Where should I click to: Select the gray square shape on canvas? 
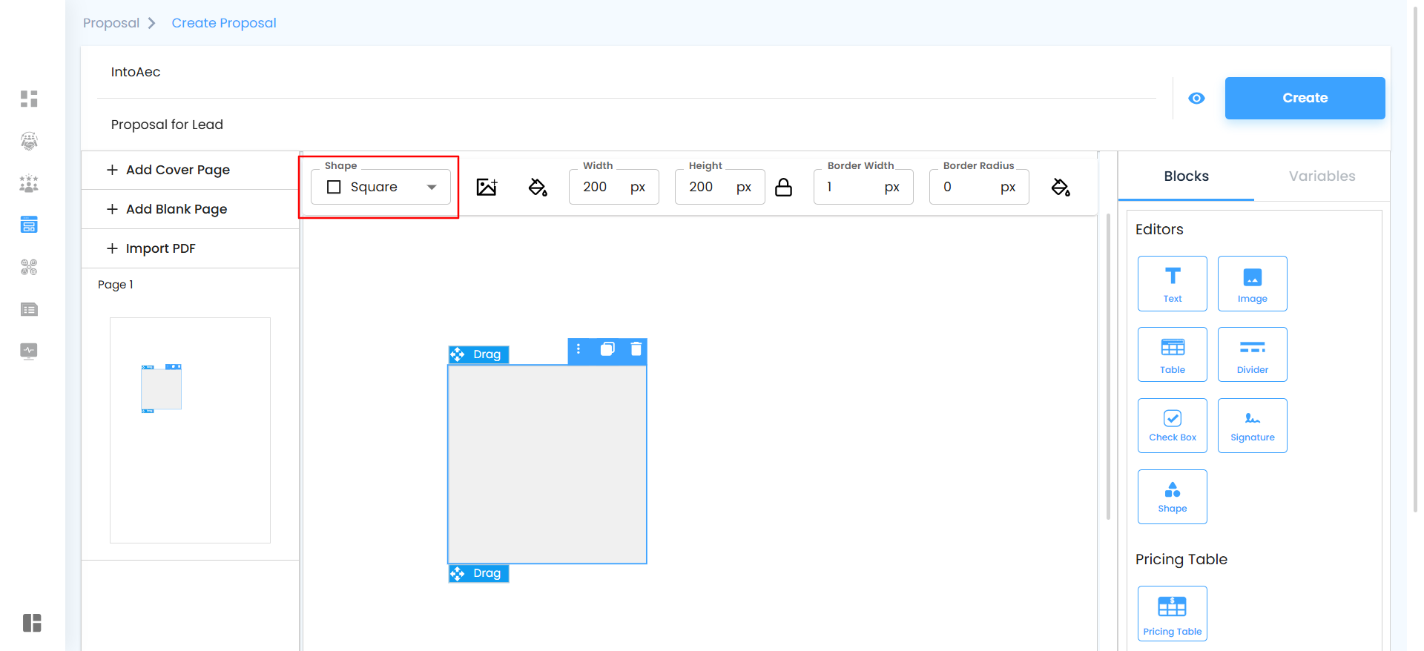point(547,464)
